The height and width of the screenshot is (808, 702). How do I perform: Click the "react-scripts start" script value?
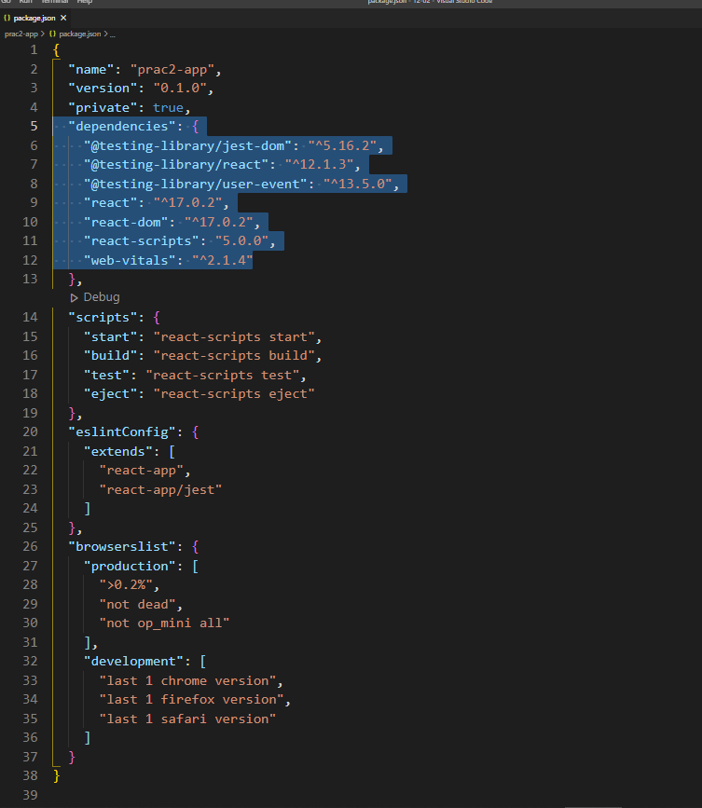239,336
